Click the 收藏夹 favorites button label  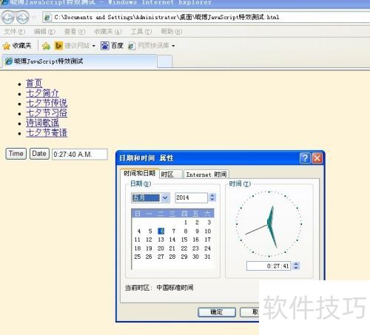21,46
